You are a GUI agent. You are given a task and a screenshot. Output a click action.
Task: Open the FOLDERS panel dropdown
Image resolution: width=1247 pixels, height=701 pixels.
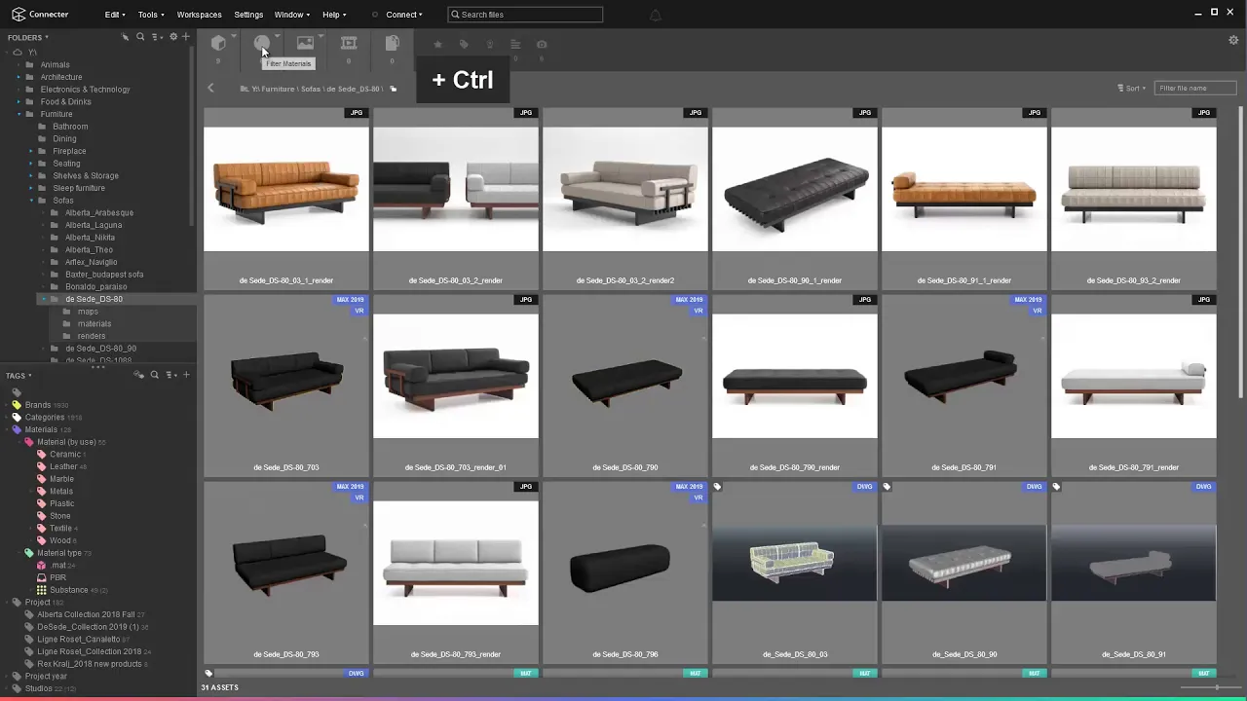28,37
